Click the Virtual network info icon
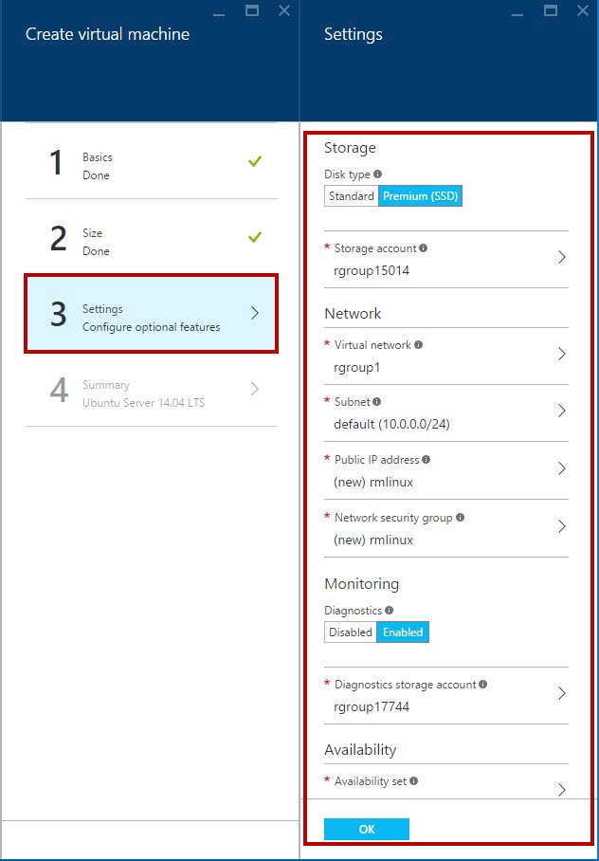Image resolution: width=599 pixels, height=861 pixels. (x=418, y=345)
